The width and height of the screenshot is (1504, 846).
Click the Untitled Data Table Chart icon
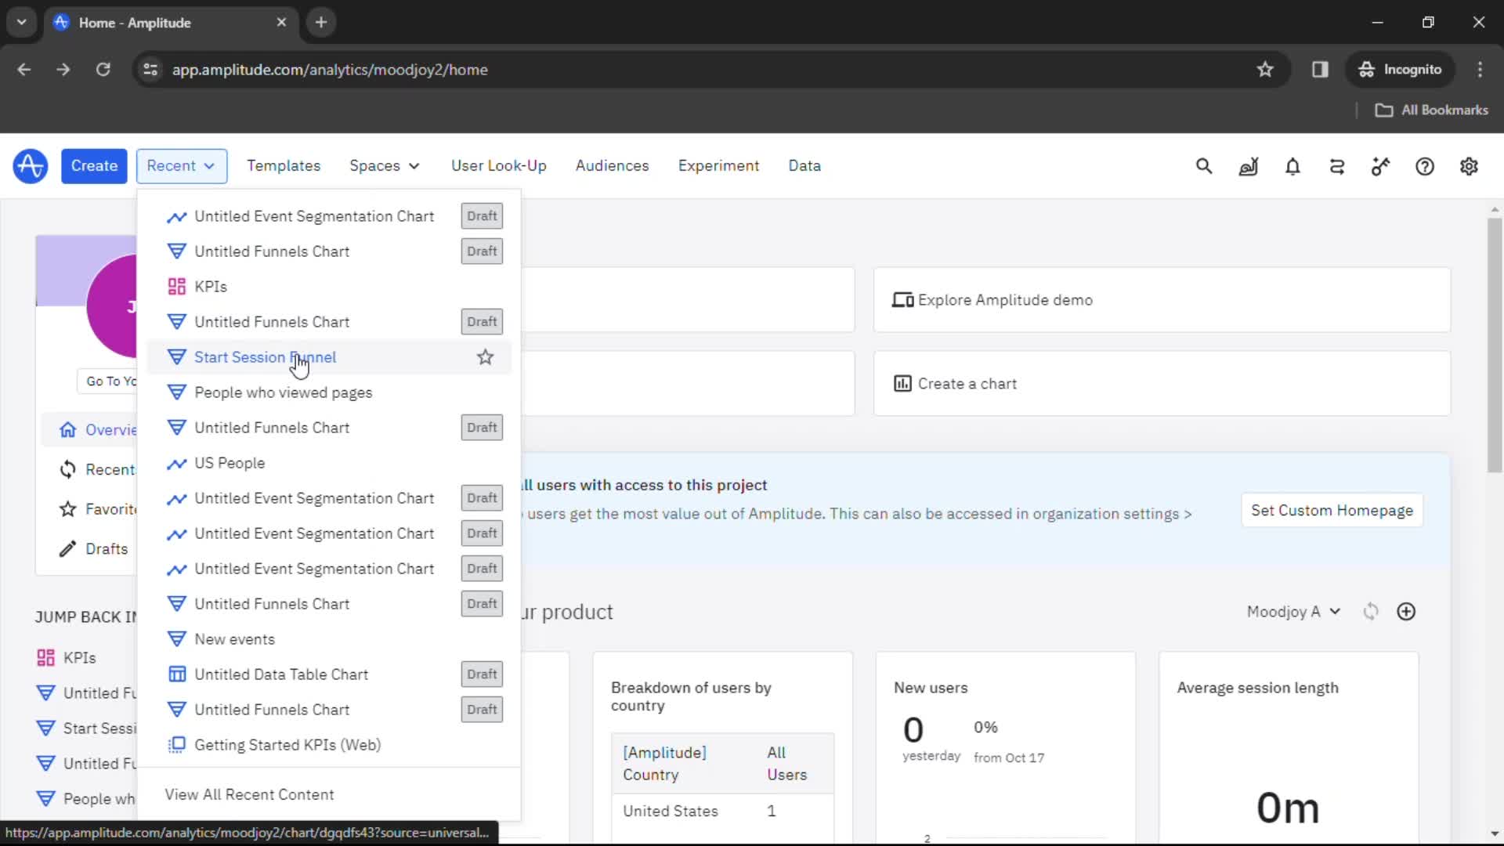(177, 674)
